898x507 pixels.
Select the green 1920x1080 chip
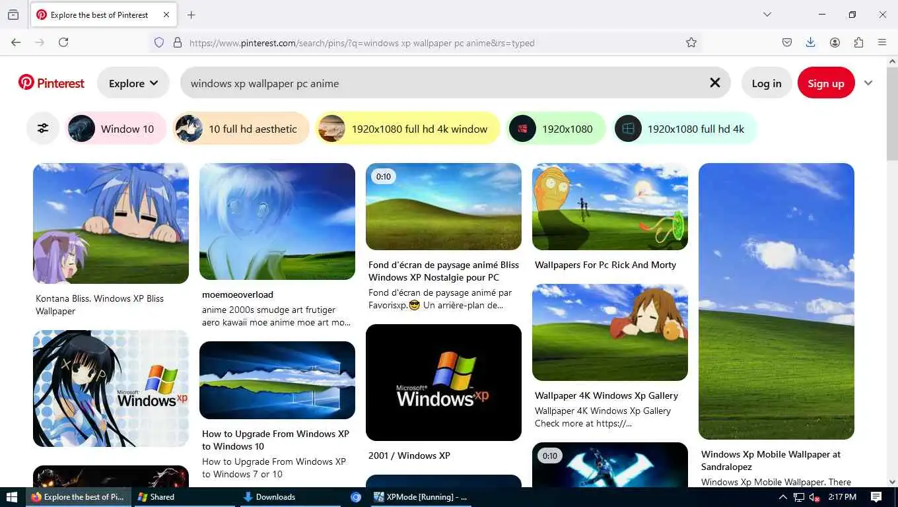point(555,129)
